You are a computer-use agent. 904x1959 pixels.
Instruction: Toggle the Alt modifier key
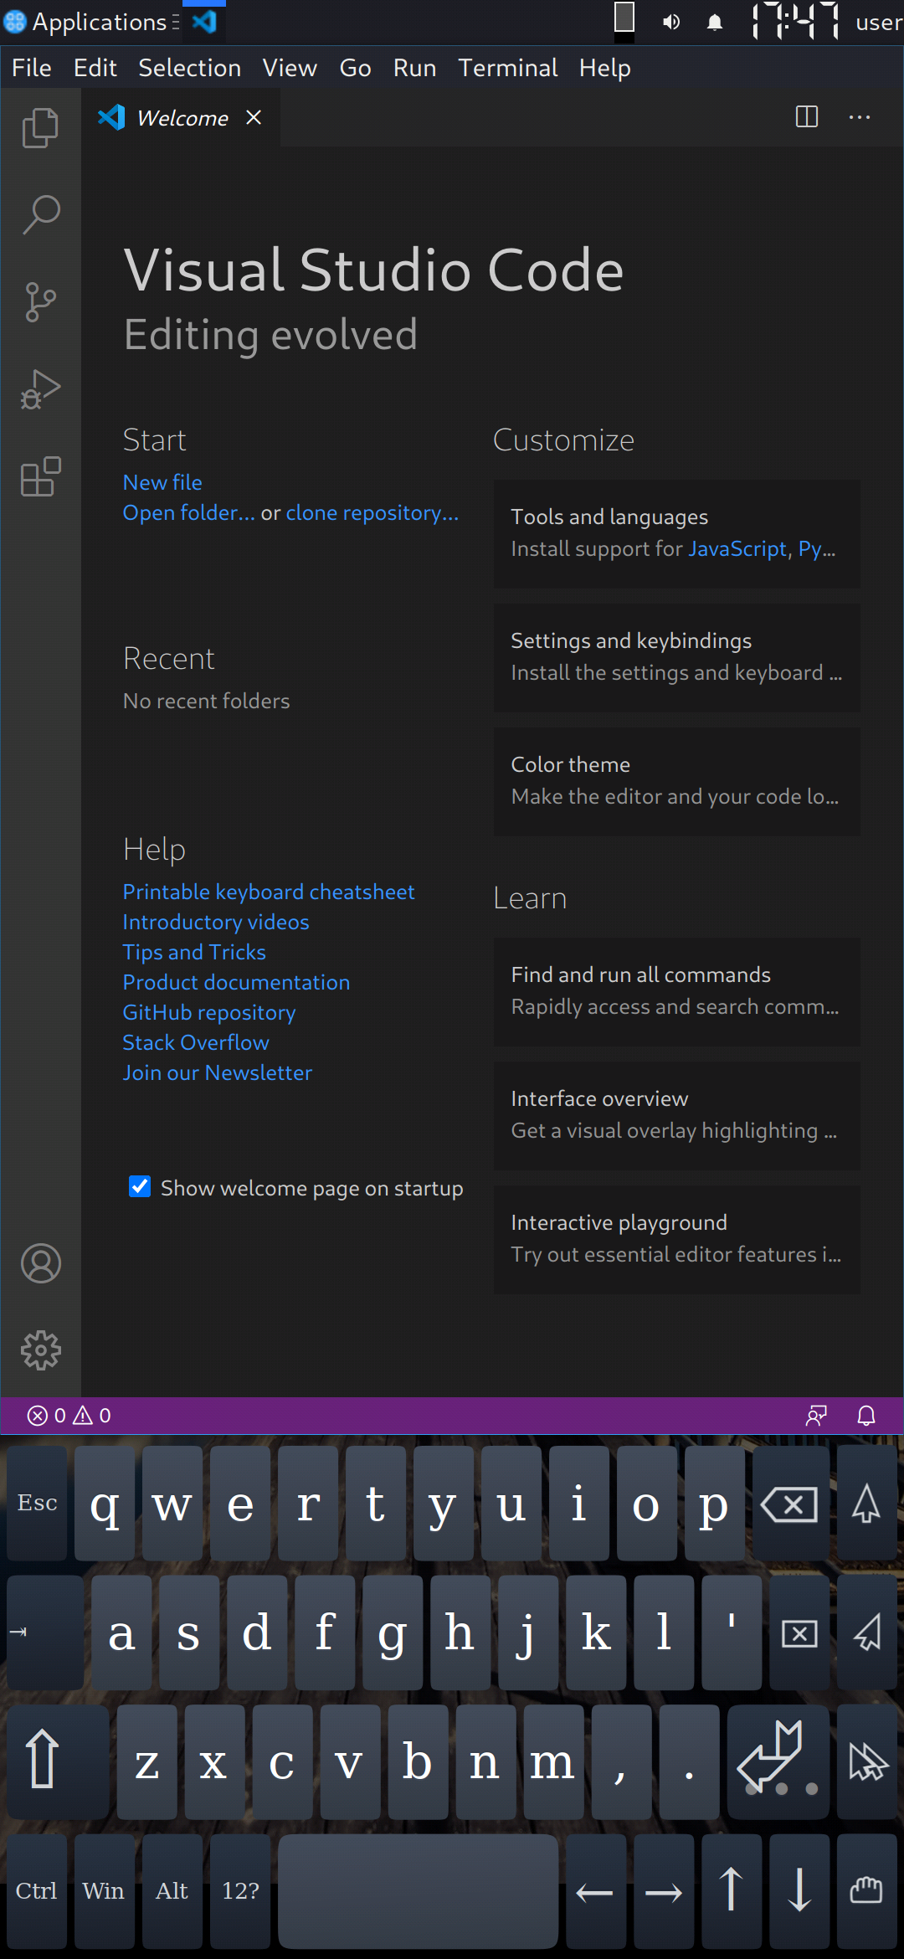[x=172, y=1891]
